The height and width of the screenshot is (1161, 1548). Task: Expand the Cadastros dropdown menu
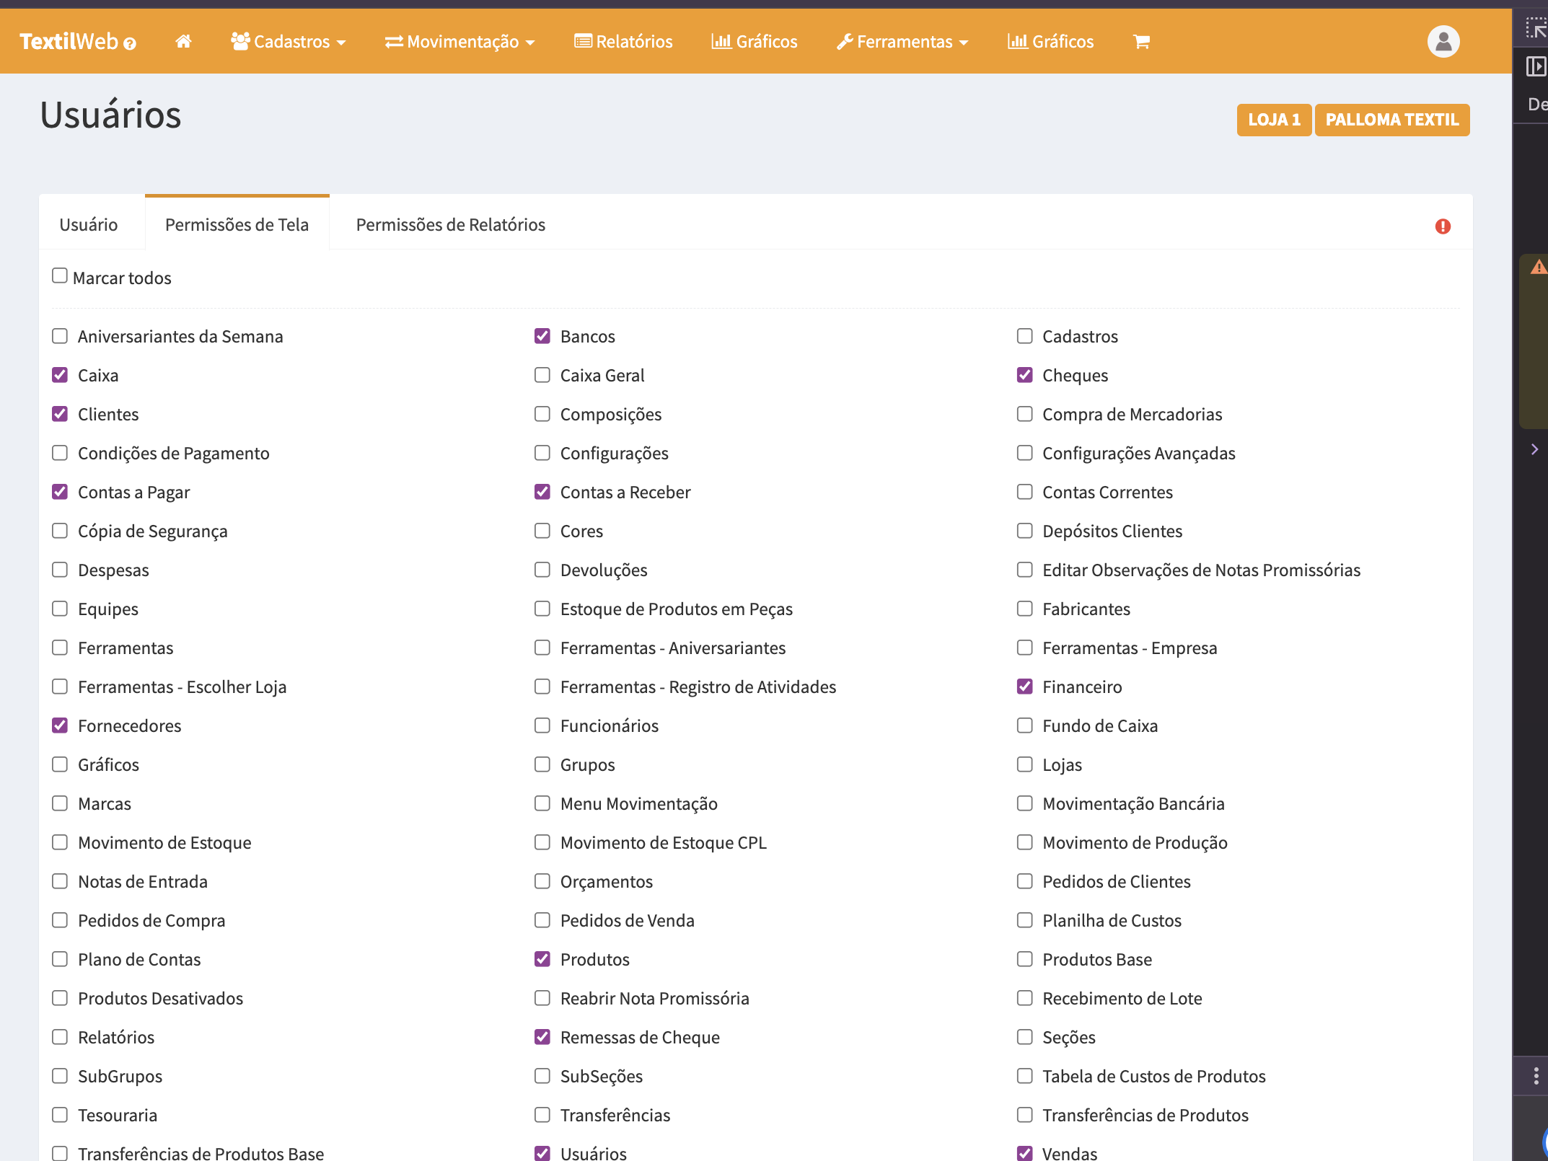(289, 42)
